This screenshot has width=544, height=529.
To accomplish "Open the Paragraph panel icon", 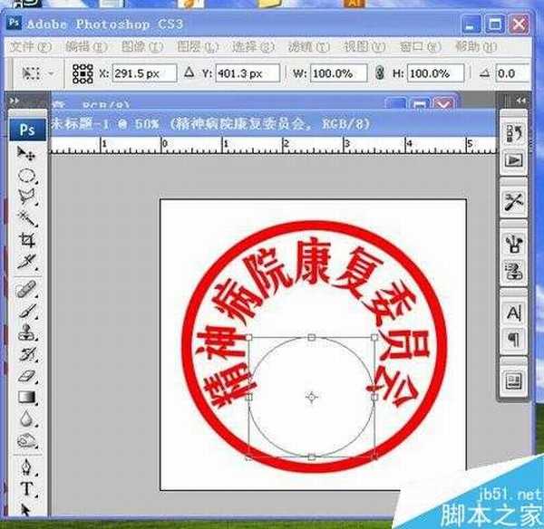I will [514, 340].
